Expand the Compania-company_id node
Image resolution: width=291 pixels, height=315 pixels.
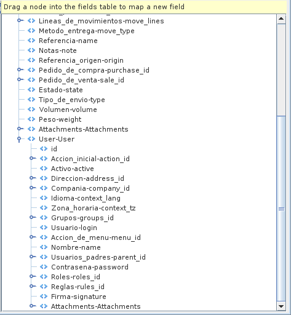[32, 188]
